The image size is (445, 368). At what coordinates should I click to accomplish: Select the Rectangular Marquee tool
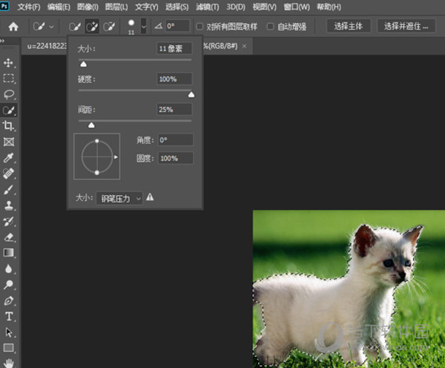(10, 79)
